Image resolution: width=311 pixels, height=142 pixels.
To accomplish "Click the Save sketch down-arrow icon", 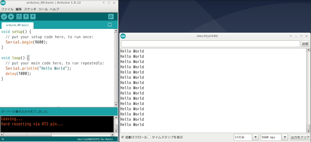I will [x=33, y=17].
